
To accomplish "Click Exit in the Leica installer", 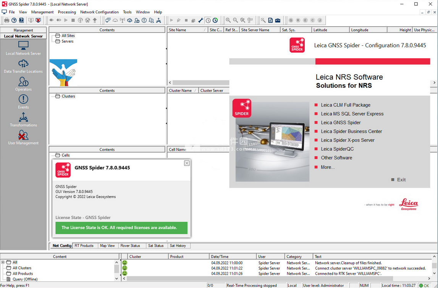I will click(x=401, y=180).
